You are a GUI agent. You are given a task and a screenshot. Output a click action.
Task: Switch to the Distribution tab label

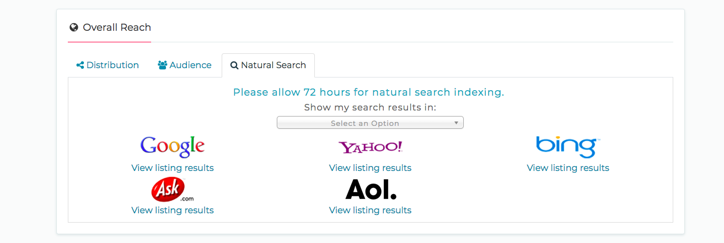click(x=112, y=65)
